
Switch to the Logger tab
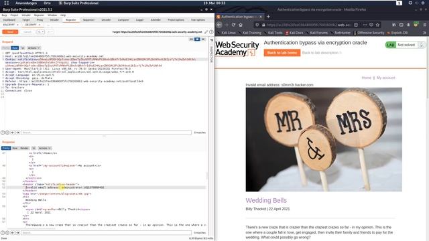pyautogui.click(x=140, y=20)
